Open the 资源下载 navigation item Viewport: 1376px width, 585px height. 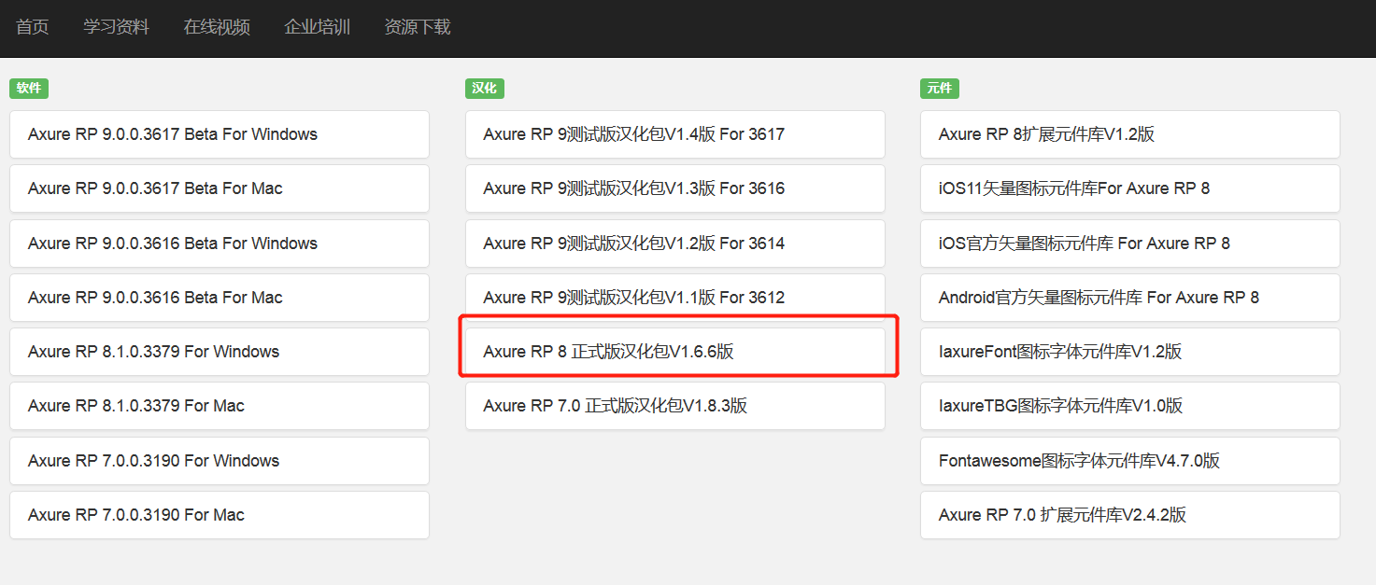(418, 27)
